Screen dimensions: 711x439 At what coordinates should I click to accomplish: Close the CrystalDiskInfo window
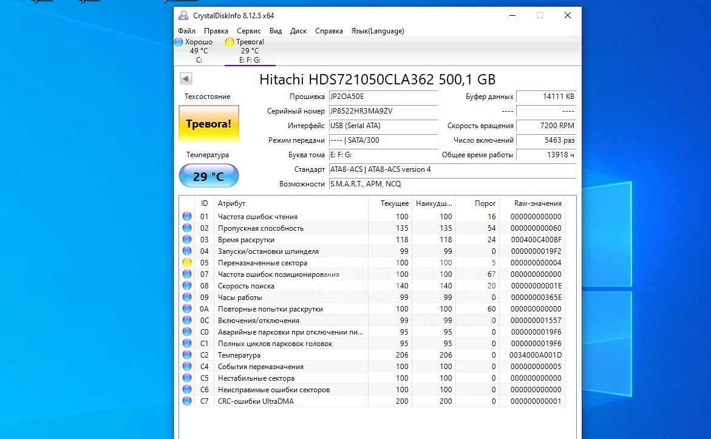[567, 15]
